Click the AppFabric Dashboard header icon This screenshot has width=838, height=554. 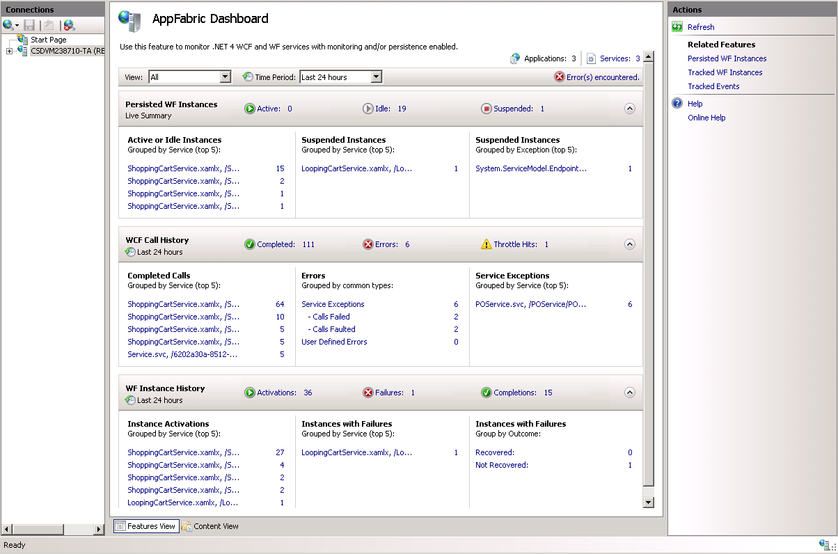click(129, 21)
